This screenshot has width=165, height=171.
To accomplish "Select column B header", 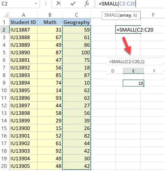I will (x=50, y=15).
